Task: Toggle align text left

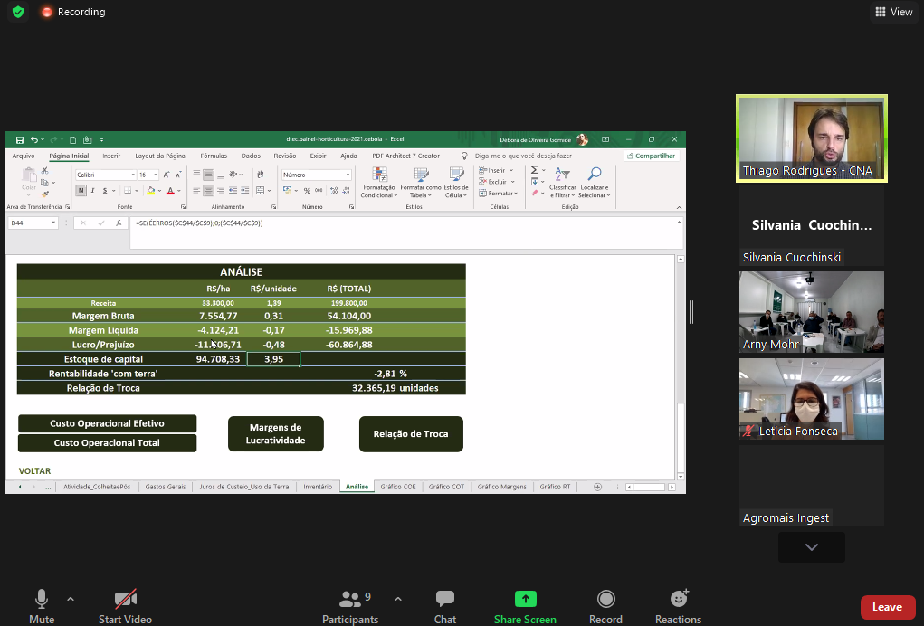Action: coord(196,191)
